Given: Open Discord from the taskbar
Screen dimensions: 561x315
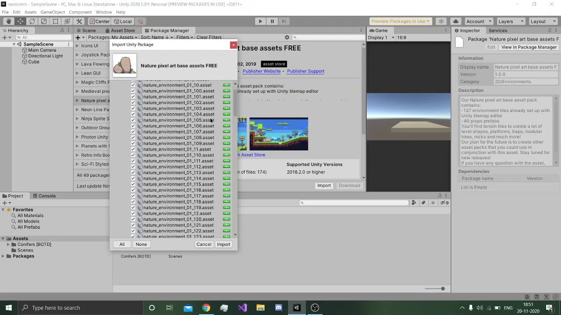Looking at the screenshot, I should click(279, 308).
